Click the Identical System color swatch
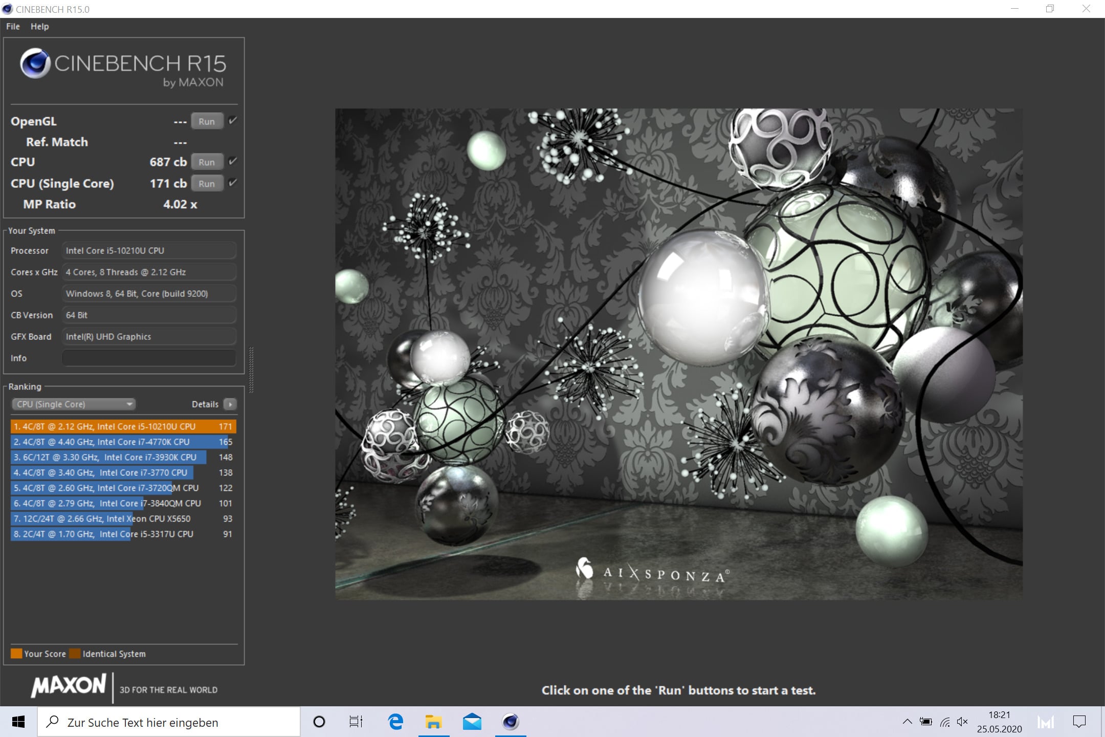Image resolution: width=1105 pixels, height=737 pixels. tap(75, 654)
